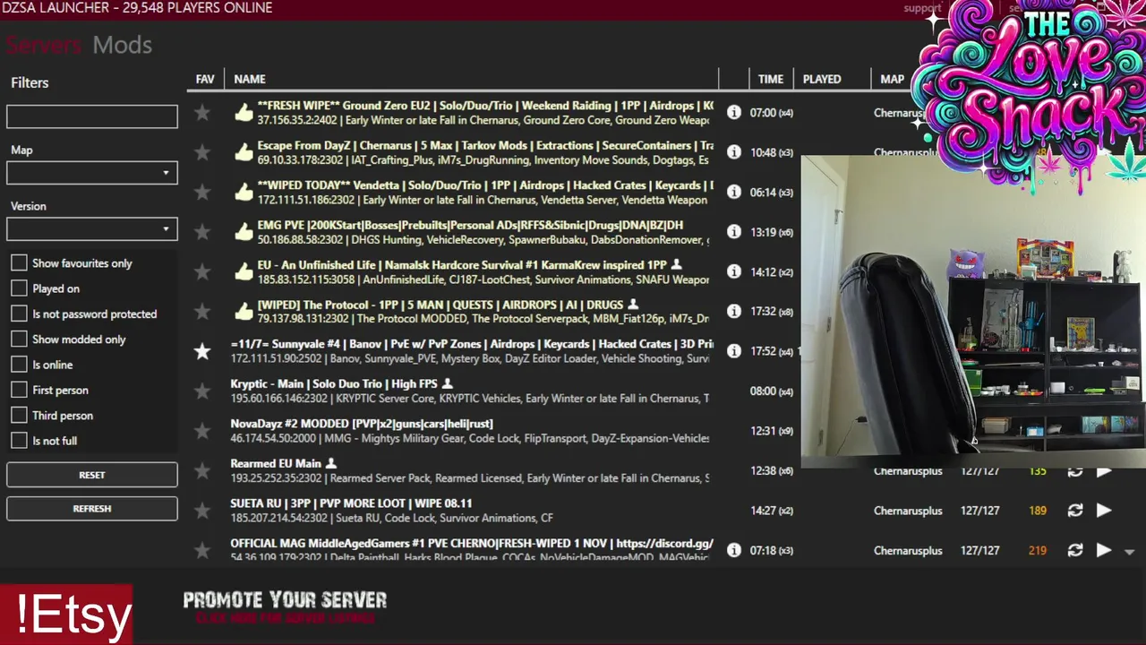The height and width of the screenshot is (645, 1146).
Task: Enable Show favourites only filter
Action: click(x=19, y=263)
